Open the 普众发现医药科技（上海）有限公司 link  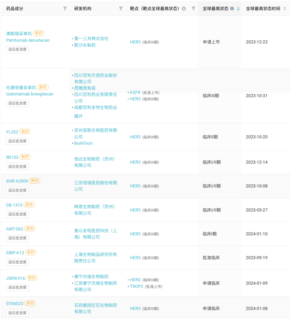(x=95, y=234)
